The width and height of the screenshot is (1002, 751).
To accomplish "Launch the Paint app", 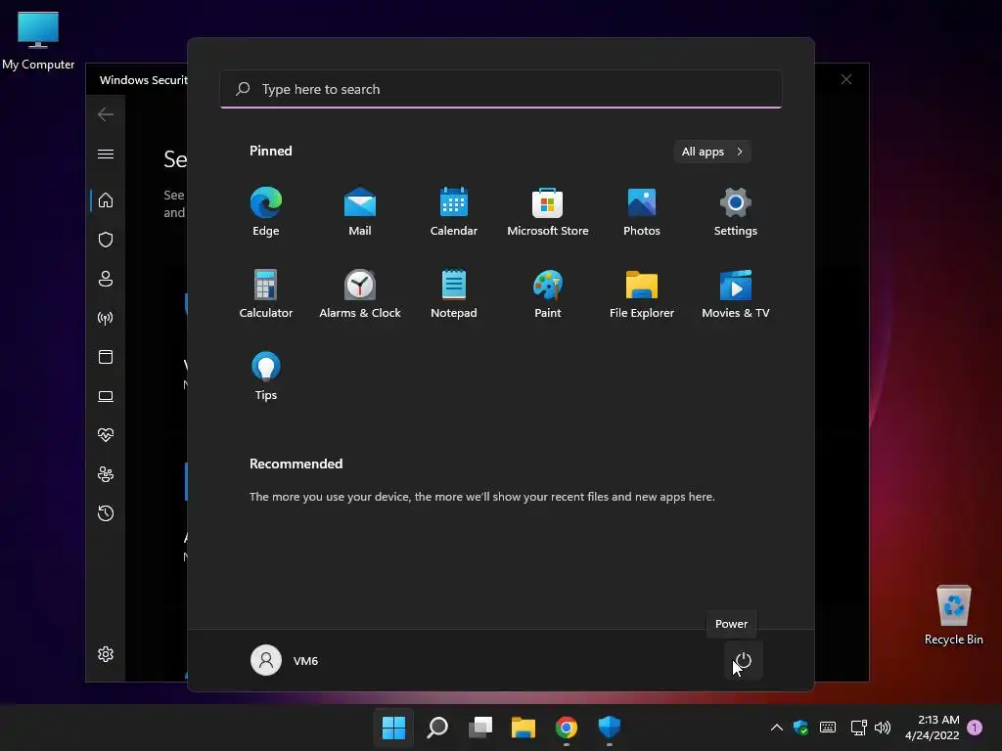I will point(548,293).
